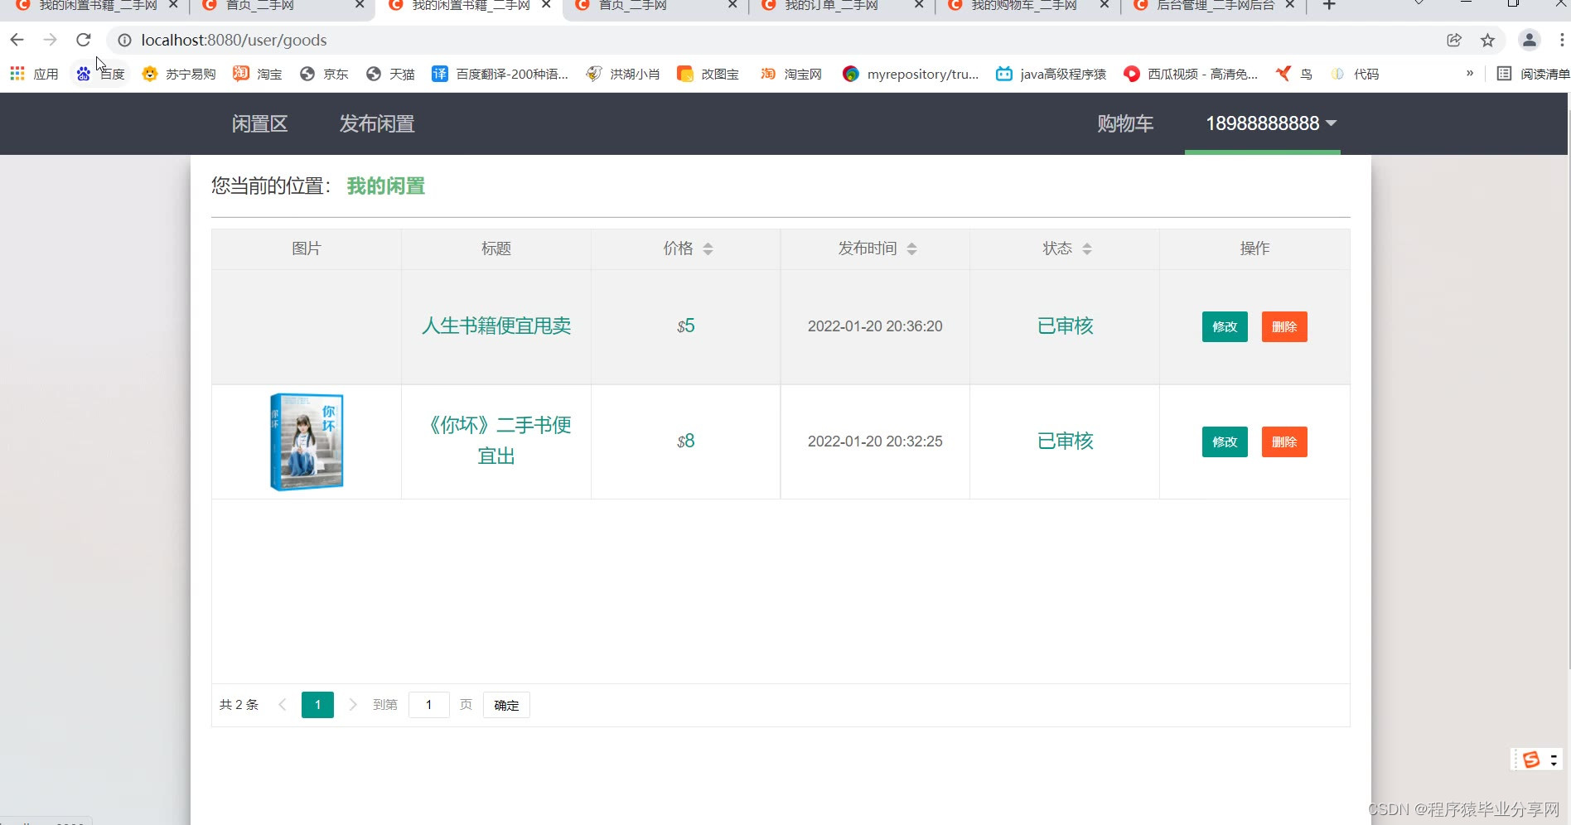
Task: Show more bookmarks via the chevron
Action: click(1470, 74)
